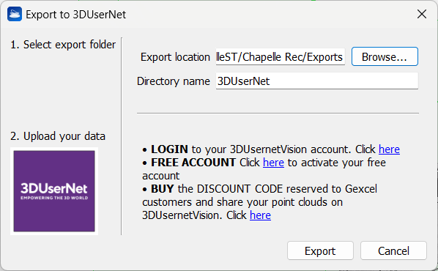Image resolution: width=438 pixels, height=271 pixels.
Task: Close the Export to 3DUserNet dialog
Action: (421, 14)
